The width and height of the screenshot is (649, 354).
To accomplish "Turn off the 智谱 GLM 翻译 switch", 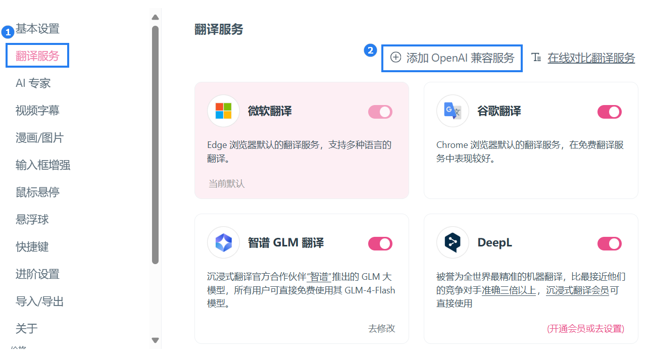I will pos(380,244).
